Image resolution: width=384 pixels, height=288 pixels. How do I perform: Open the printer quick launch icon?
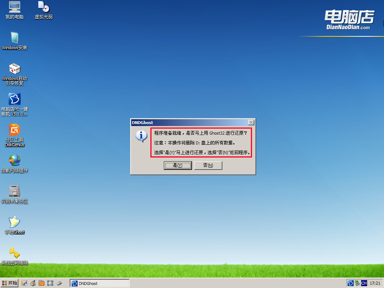click(x=33, y=283)
